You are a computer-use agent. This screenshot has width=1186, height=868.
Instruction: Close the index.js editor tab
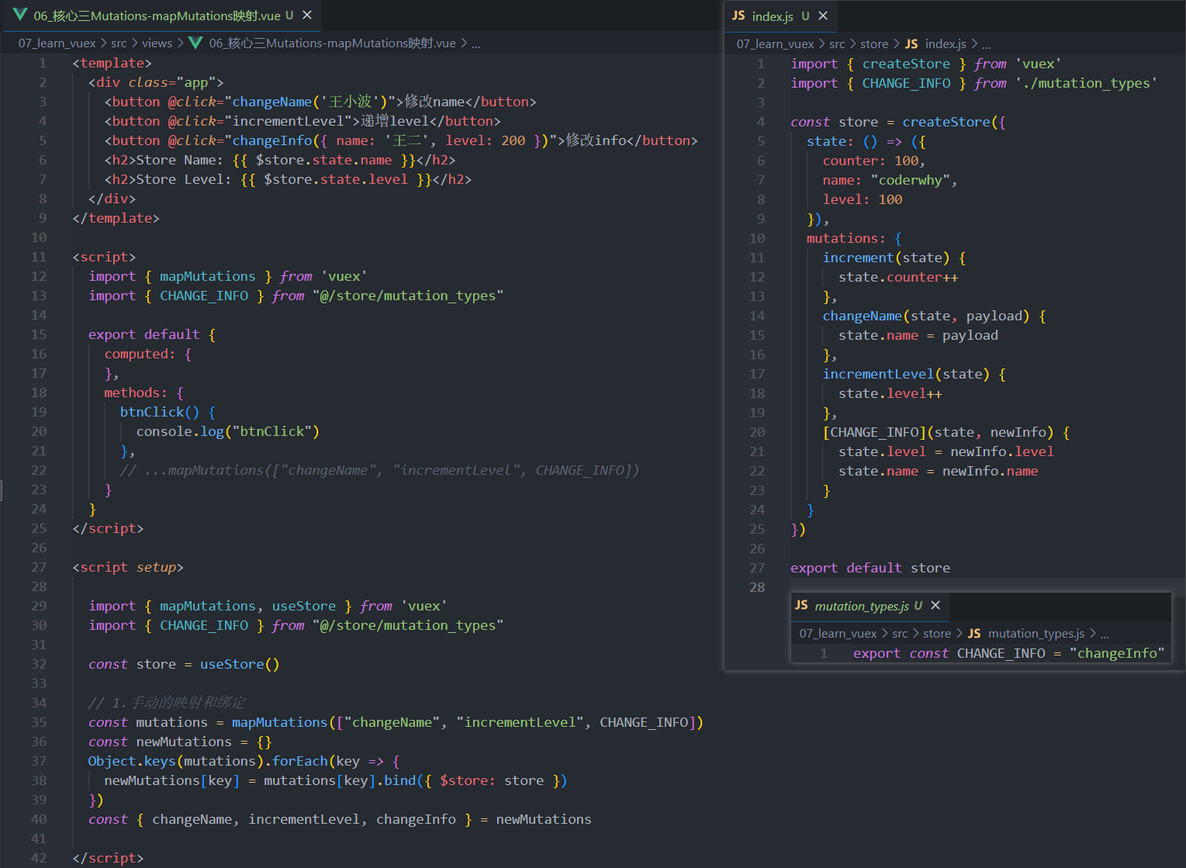click(x=823, y=16)
